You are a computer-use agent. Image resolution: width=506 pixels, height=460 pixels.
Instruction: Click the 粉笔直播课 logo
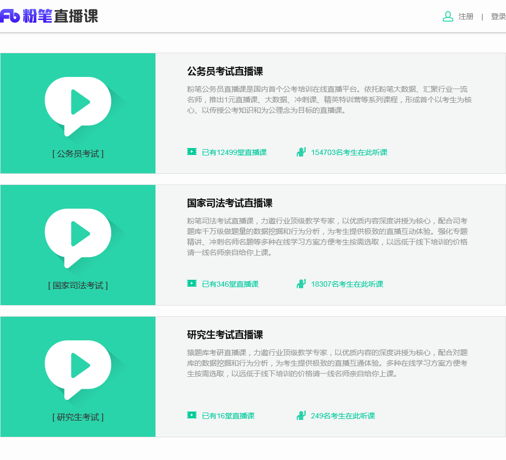tap(49, 16)
